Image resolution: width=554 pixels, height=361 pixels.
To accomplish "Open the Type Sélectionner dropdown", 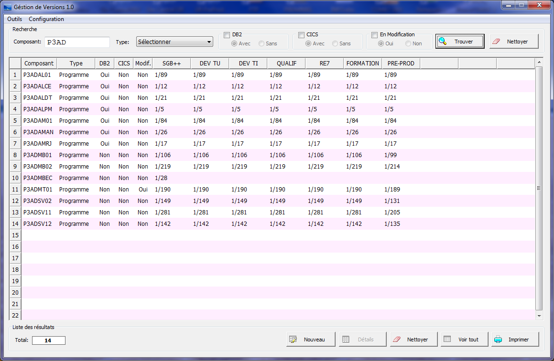I will tap(174, 42).
